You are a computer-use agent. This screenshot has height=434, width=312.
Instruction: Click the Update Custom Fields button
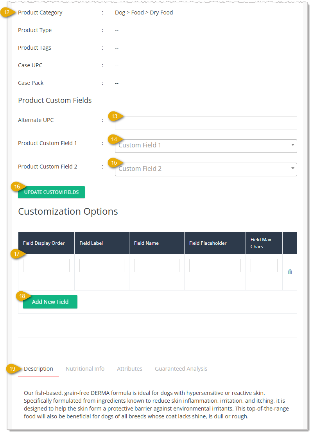point(51,192)
